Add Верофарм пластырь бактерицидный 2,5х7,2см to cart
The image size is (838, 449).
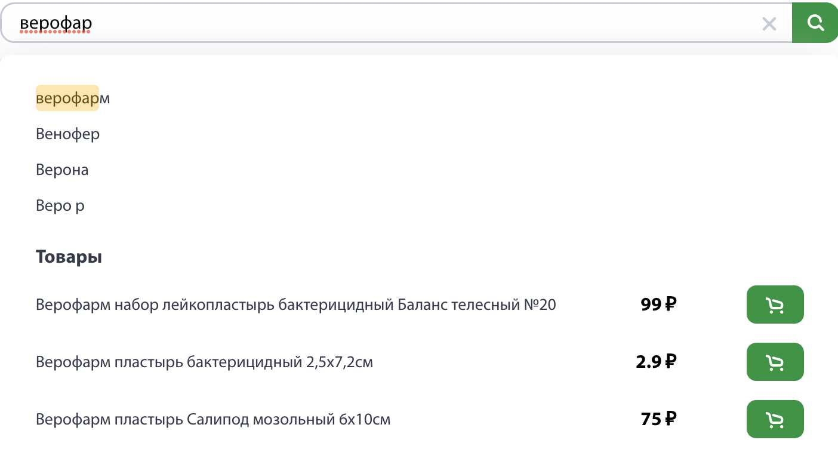[x=775, y=362]
